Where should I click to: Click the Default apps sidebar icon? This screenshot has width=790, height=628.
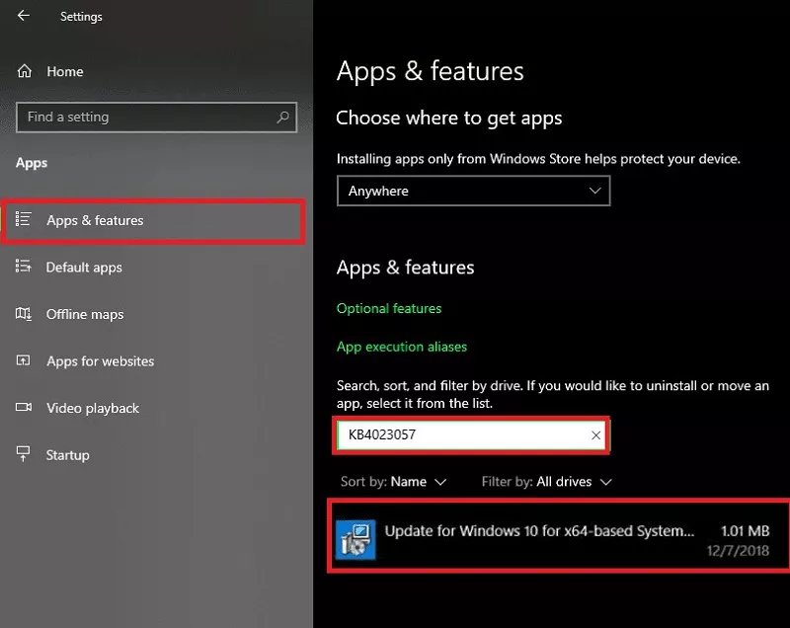pyautogui.click(x=25, y=267)
